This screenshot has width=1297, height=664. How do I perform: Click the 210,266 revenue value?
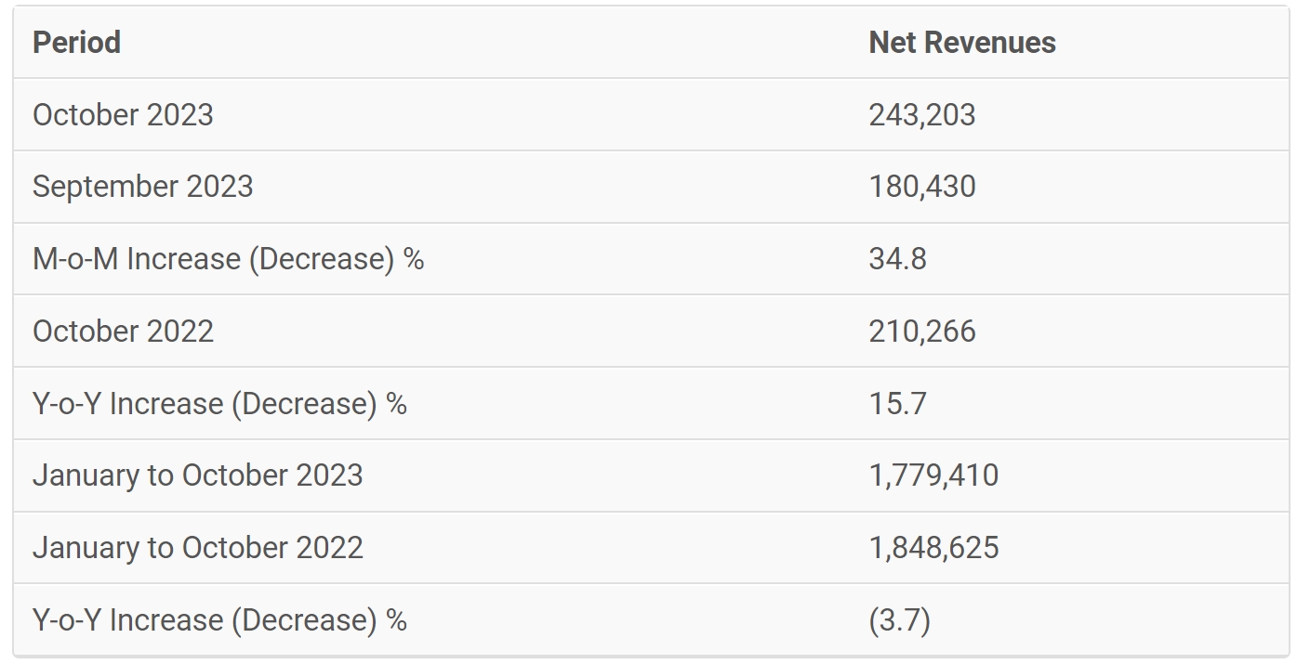click(921, 332)
